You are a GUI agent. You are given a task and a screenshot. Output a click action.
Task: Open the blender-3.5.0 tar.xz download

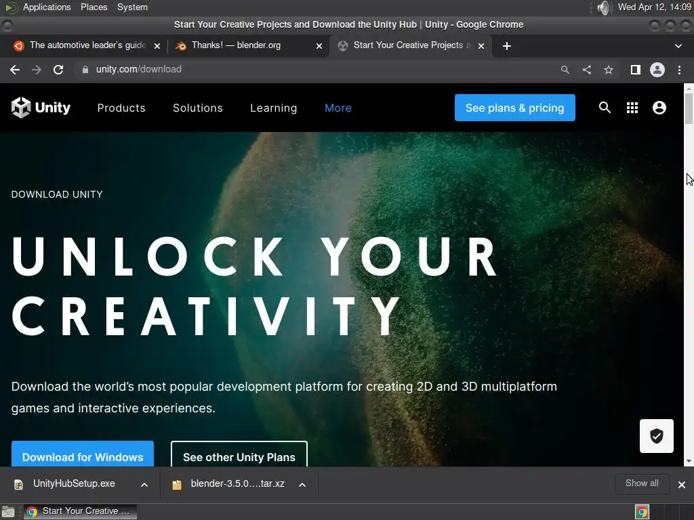tap(238, 483)
